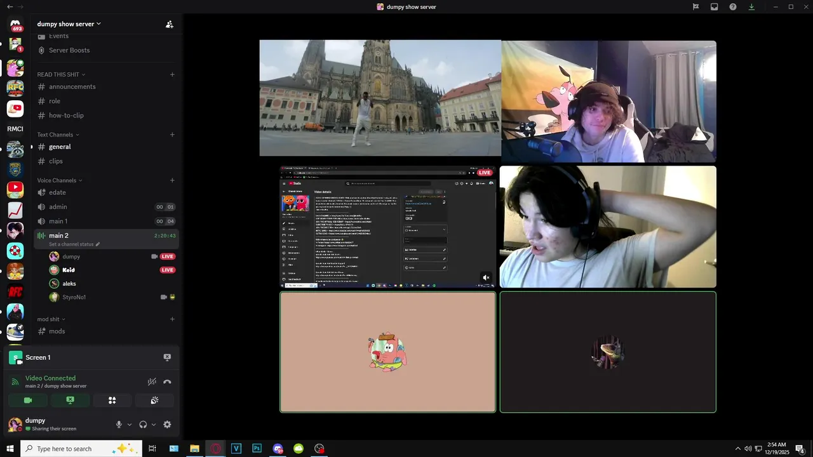Screen dimensions: 813x457
Task: Open output device options arrow beside headphones
Action: pos(154,425)
